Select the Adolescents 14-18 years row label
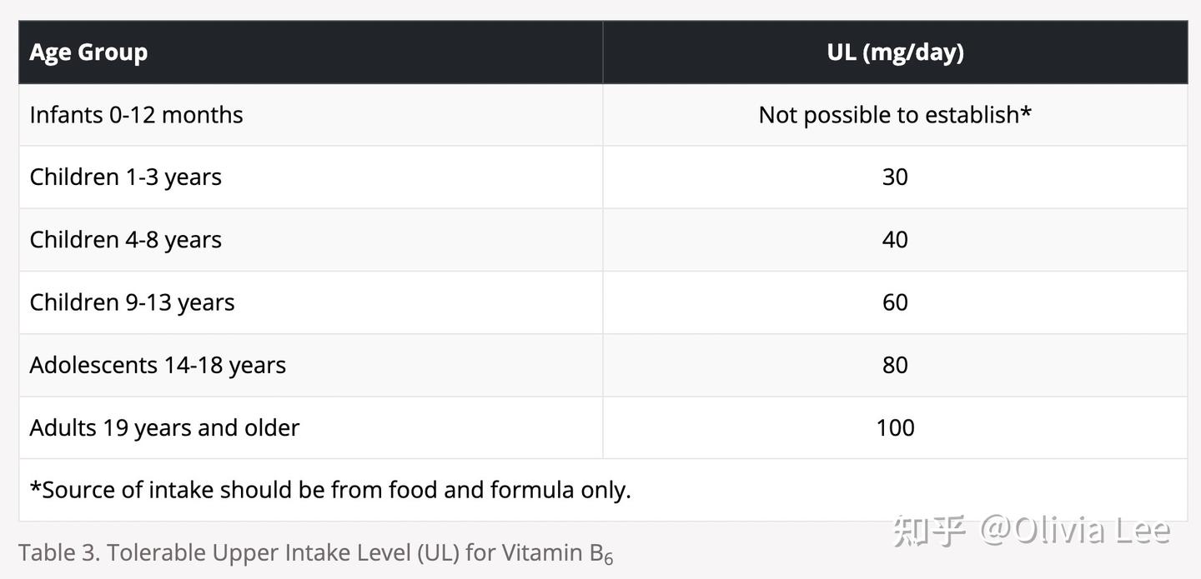Viewport: 1201px width, 579px height. point(158,365)
